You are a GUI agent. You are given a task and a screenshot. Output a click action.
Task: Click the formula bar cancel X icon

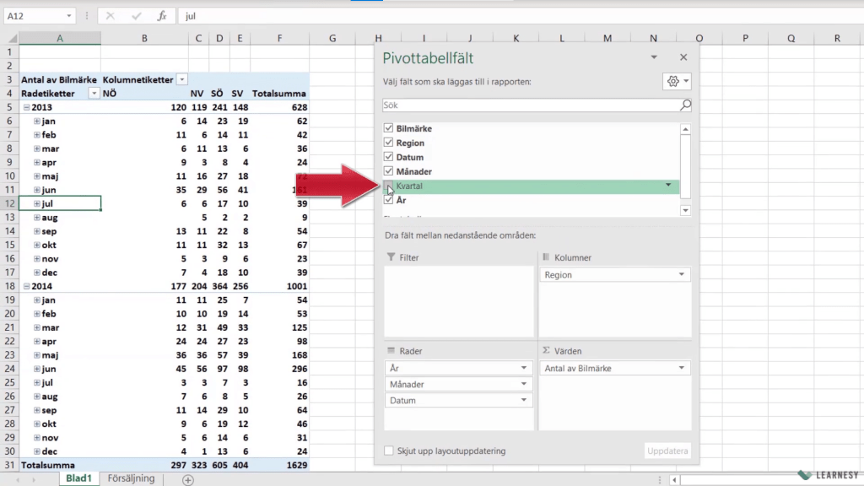(x=111, y=16)
